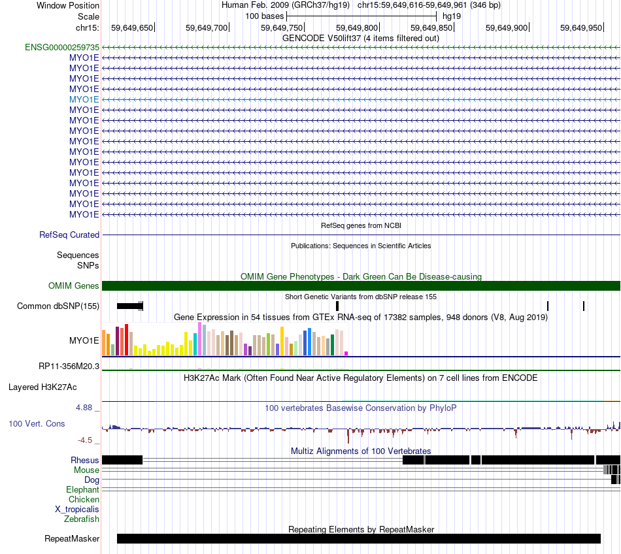Click the hg19 label beside the scale bar
This screenshot has width=621, height=554.
tap(452, 16)
